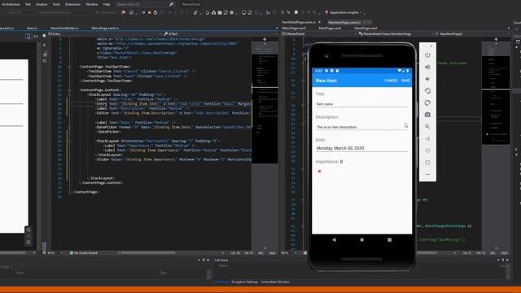Click the emulator zoom magnifier icon
Image resolution: width=521 pixels, height=293 pixels.
pos(427,127)
